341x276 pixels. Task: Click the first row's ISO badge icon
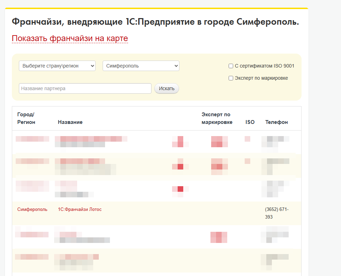point(247,139)
